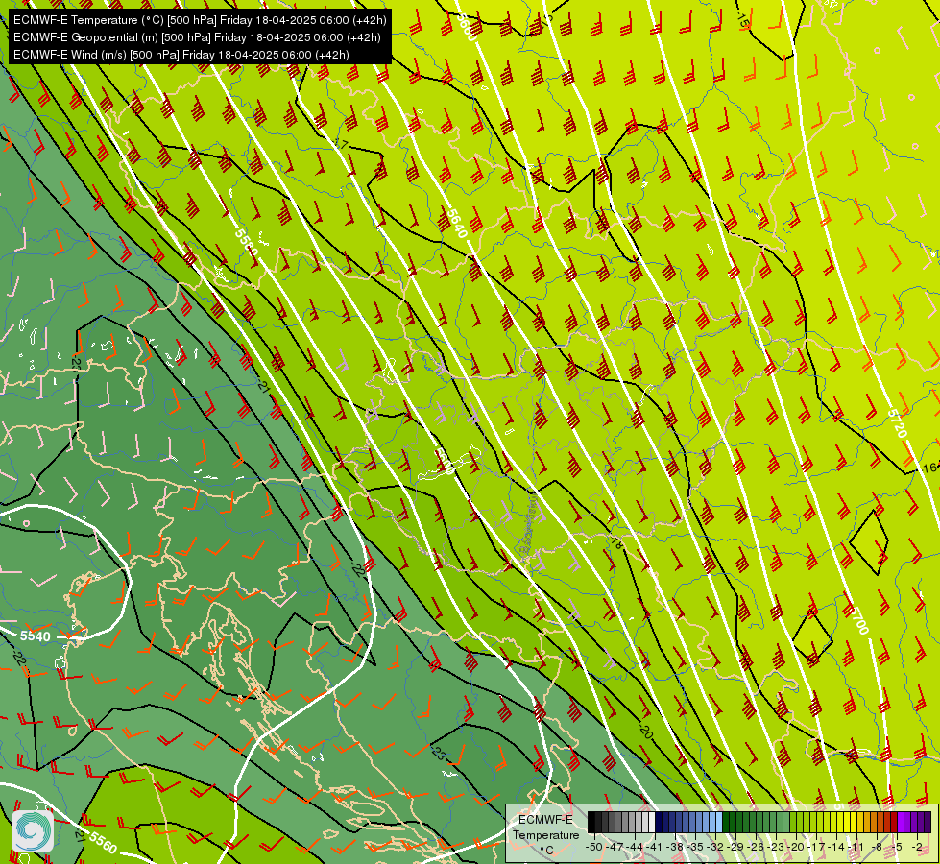This screenshot has height=864, width=940.
Task: Click the -17 isotherm label
Action: pyautogui.click(x=340, y=144)
